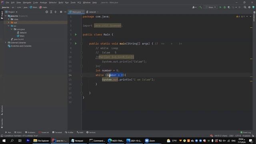Open the Windows taskbar search icon
This screenshot has height=144, width=256.
pyautogui.click(x=12, y=140)
